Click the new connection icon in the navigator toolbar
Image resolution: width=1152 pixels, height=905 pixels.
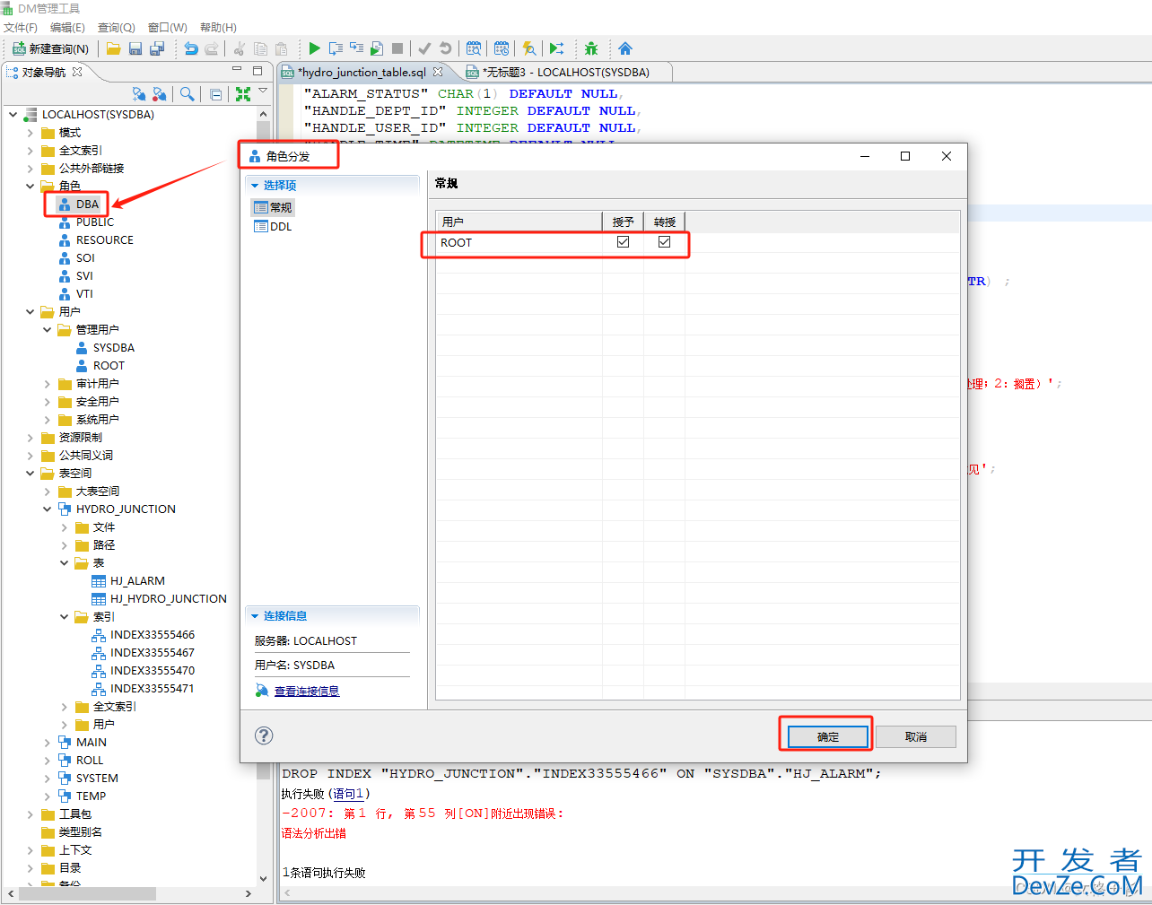138,93
